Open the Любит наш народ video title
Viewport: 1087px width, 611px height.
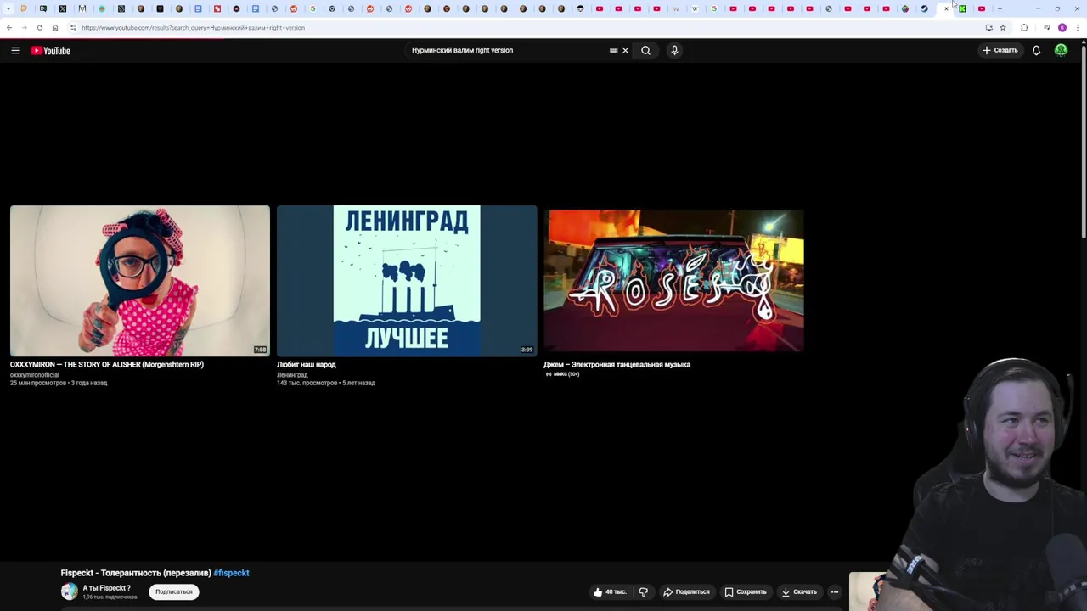(x=307, y=365)
